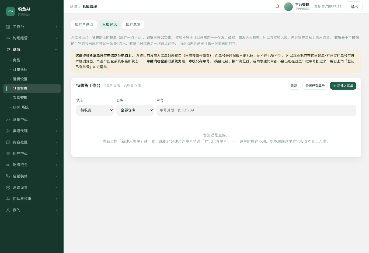Open 采购管理 in the sidebar
The image size is (369, 253).
point(32,98)
